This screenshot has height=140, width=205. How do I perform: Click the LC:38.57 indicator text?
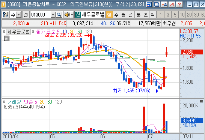(x=189, y=31)
